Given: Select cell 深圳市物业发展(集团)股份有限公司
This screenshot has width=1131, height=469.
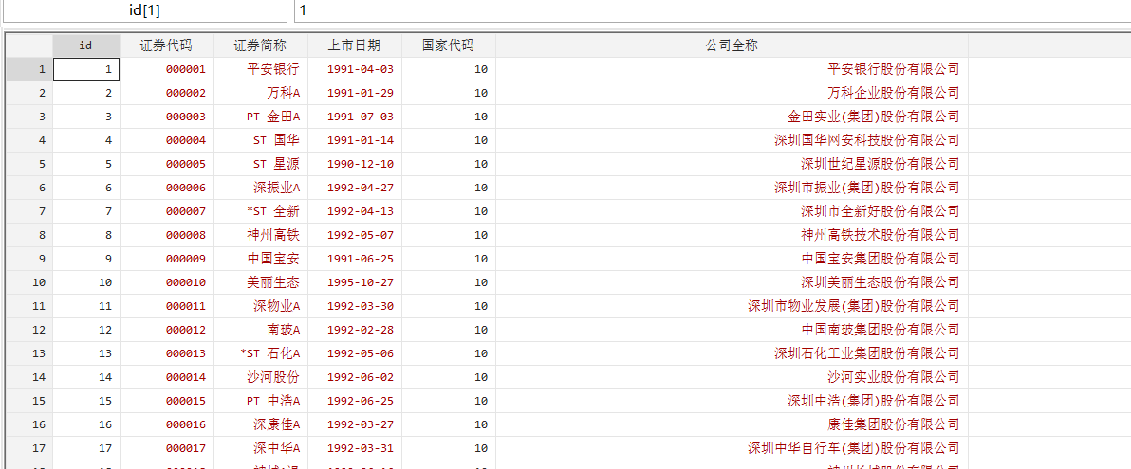Looking at the screenshot, I should tap(732, 306).
